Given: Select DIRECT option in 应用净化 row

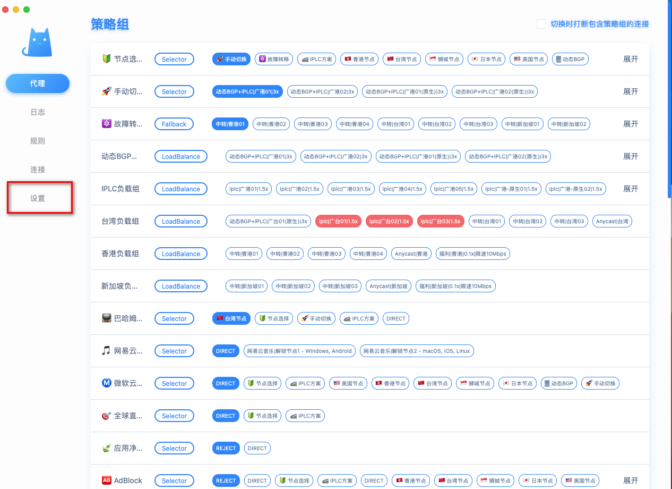Looking at the screenshot, I should point(257,448).
